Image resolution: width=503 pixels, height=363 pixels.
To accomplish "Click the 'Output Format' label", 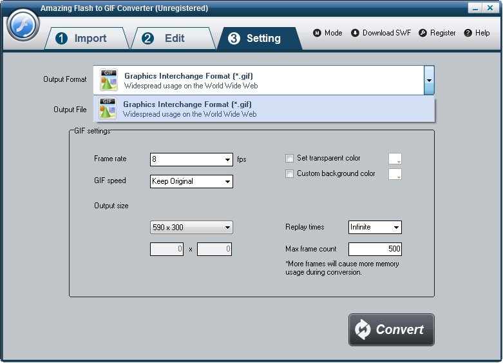I will click(65, 79).
